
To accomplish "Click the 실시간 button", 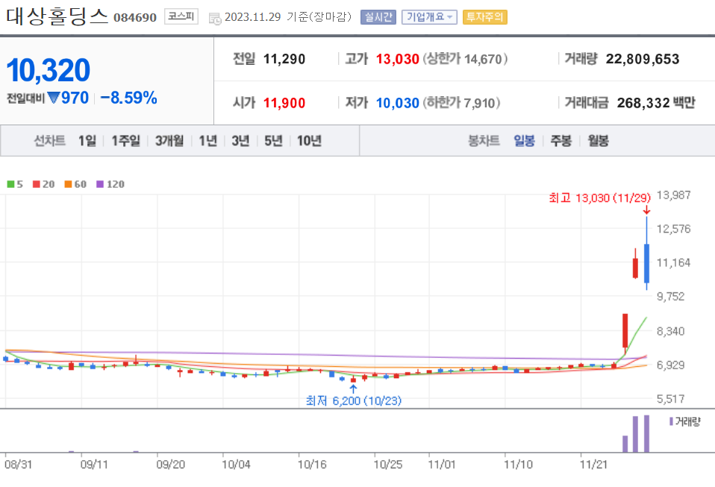I will click(x=378, y=17).
